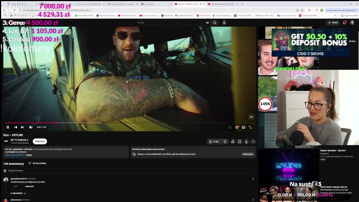Open the YouTube account avatar menu
The height and width of the screenshot is (202, 359).
coord(352,23)
